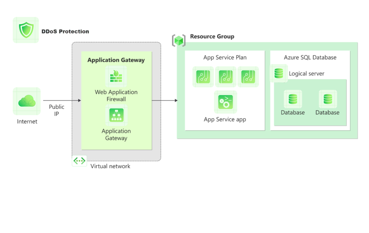Click the Web Application Firewall icon
The image size is (369, 233).
116,77
